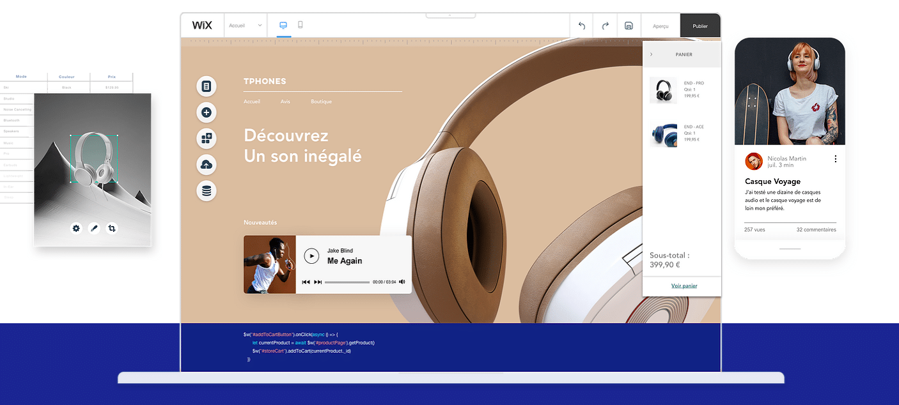Click the media upload cloud icon

coord(206,164)
